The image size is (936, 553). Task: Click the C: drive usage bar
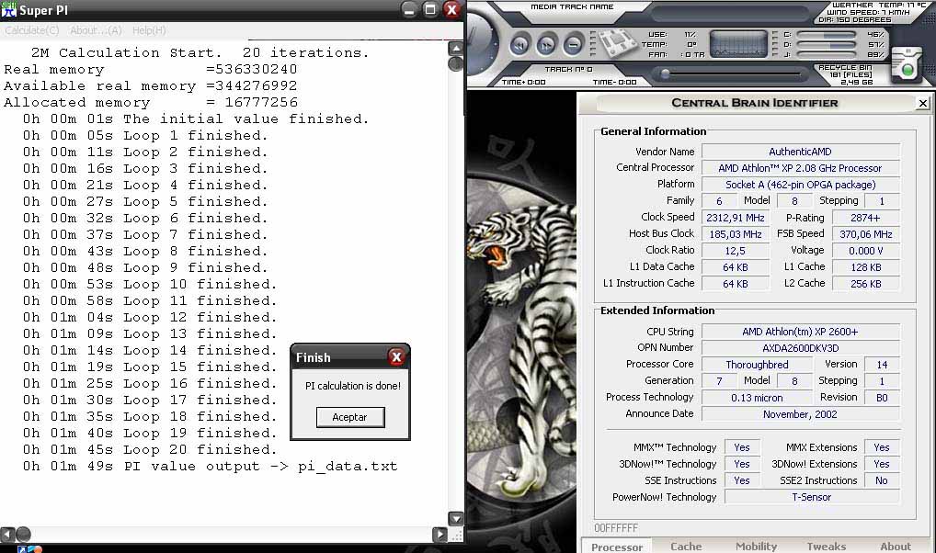[827, 35]
